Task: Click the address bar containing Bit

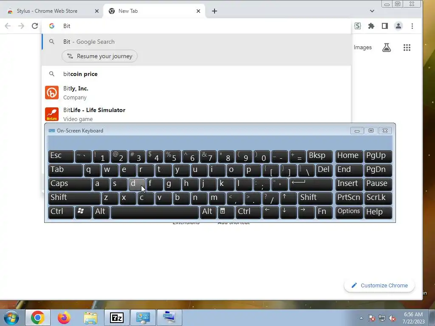Action: tap(196, 26)
